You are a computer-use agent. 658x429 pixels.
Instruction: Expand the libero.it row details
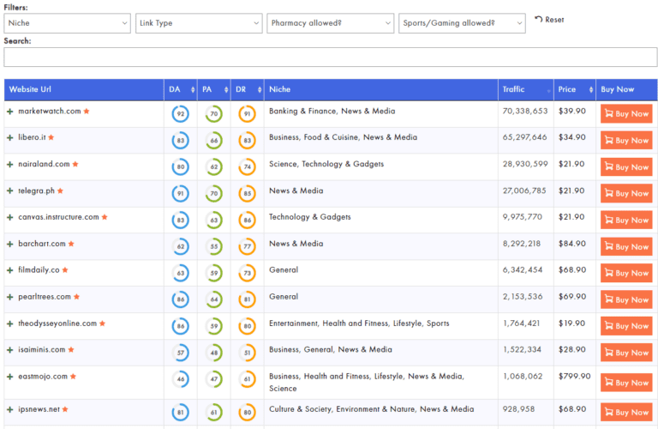(10, 137)
